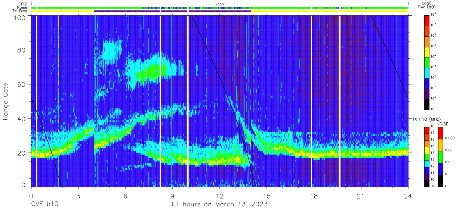Pick the red segment of TX FRQ colorbar

click(427, 130)
